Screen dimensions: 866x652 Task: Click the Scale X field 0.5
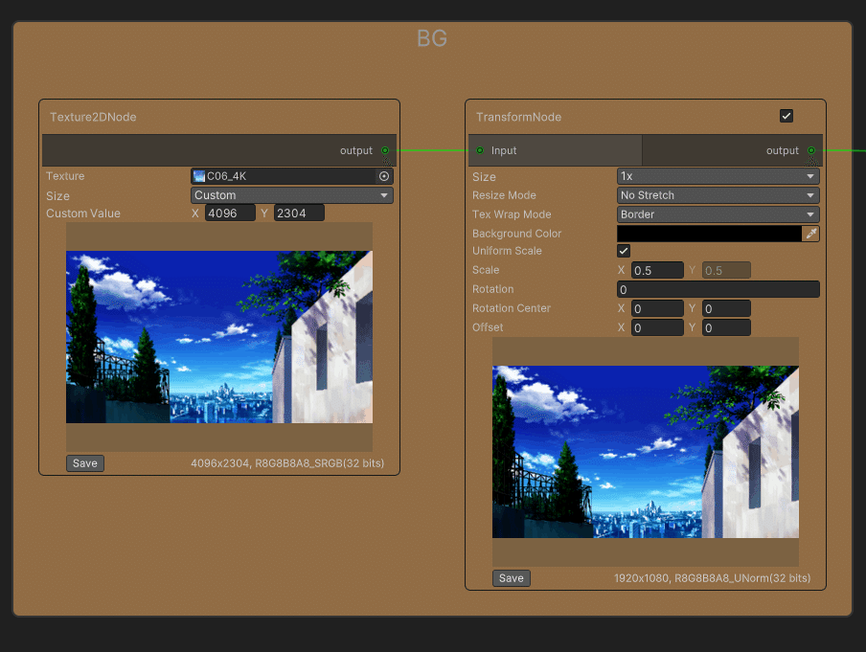(x=657, y=271)
